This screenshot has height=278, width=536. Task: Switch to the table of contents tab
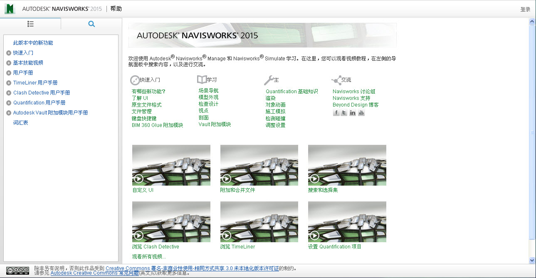pos(30,24)
